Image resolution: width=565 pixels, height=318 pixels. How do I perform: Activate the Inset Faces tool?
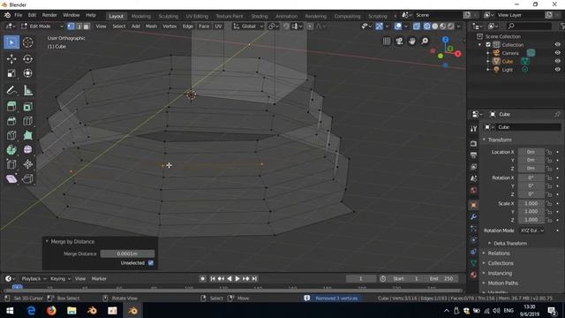point(27,107)
